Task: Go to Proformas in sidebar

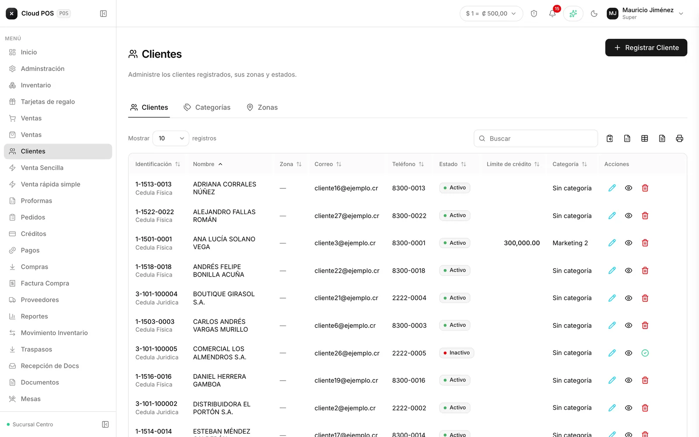Action: (58, 201)
